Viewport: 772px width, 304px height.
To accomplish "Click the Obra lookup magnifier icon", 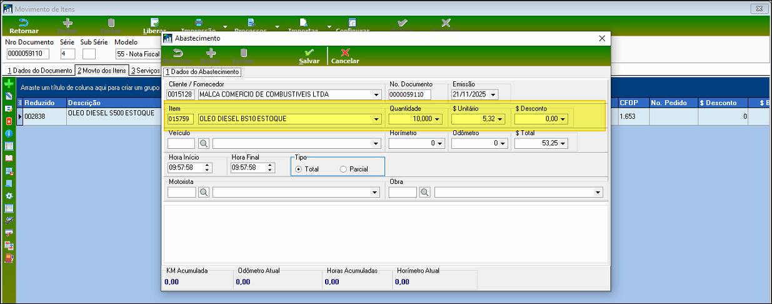I will tap(424, 192).
